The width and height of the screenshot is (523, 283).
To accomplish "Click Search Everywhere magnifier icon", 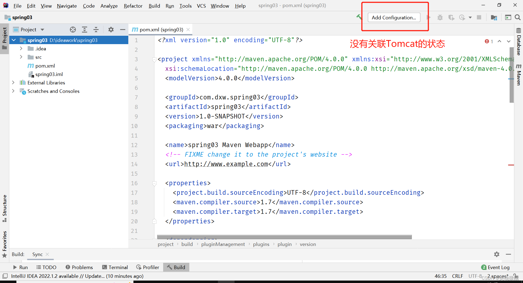I will coord(518,17).
